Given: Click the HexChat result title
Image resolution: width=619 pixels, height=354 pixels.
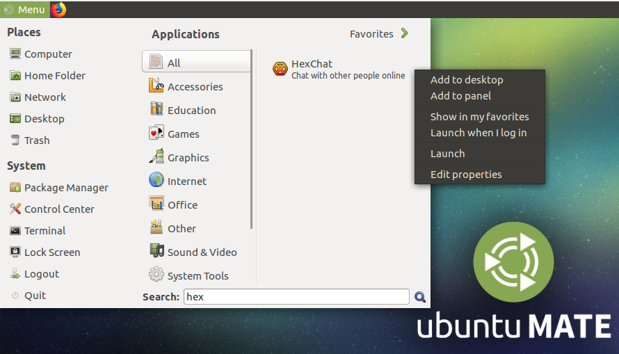Looking at the screenshot, I should pos(312,64).
